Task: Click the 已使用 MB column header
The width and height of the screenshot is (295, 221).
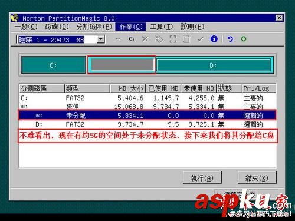Action: coord(163,88)
